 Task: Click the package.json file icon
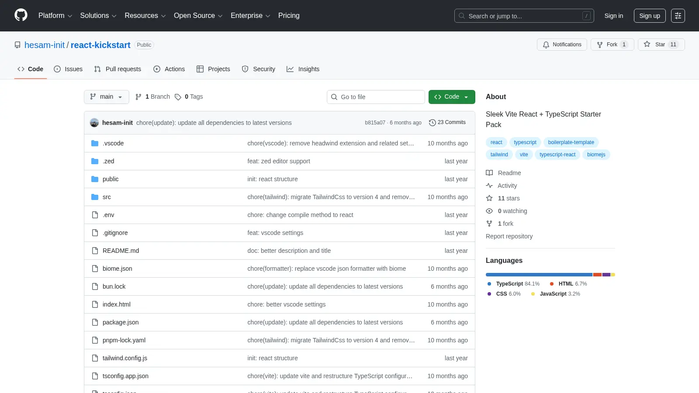pyautogui.click(x=95, y=322)
